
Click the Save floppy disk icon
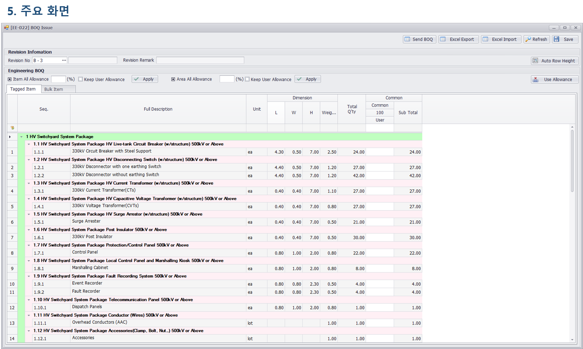click(x=557, y=39)
